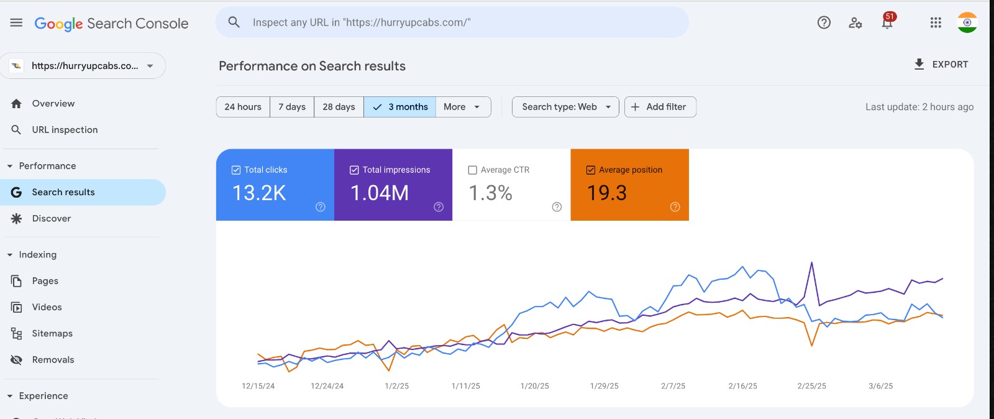This screenshot has height=419, width=994.
Task: Open Overview in sidebar
Action: (x=83, y=104)
